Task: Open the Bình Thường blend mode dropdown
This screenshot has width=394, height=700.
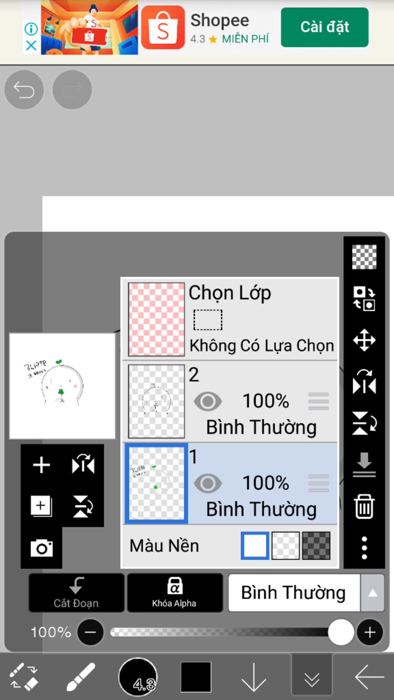Action: (294, 593)
